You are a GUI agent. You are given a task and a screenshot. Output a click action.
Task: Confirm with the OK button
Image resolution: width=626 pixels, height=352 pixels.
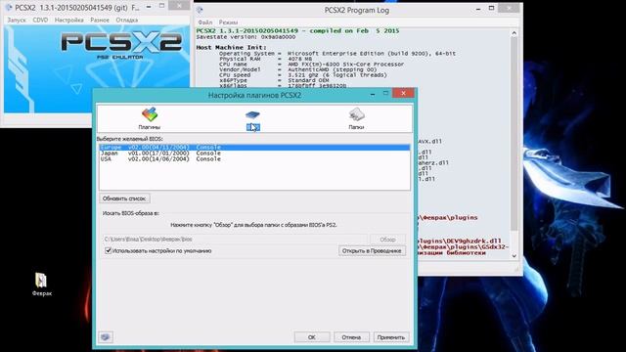(x=312, y=337)
